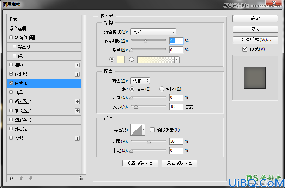Open 混合模式 dropdown showing 柔光
Image resolution: width=285 pixels, height=188 pixels.
tap(153, 32)
